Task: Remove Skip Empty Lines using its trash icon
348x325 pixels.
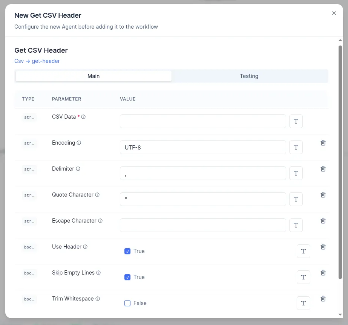Action: pos(323,272)
